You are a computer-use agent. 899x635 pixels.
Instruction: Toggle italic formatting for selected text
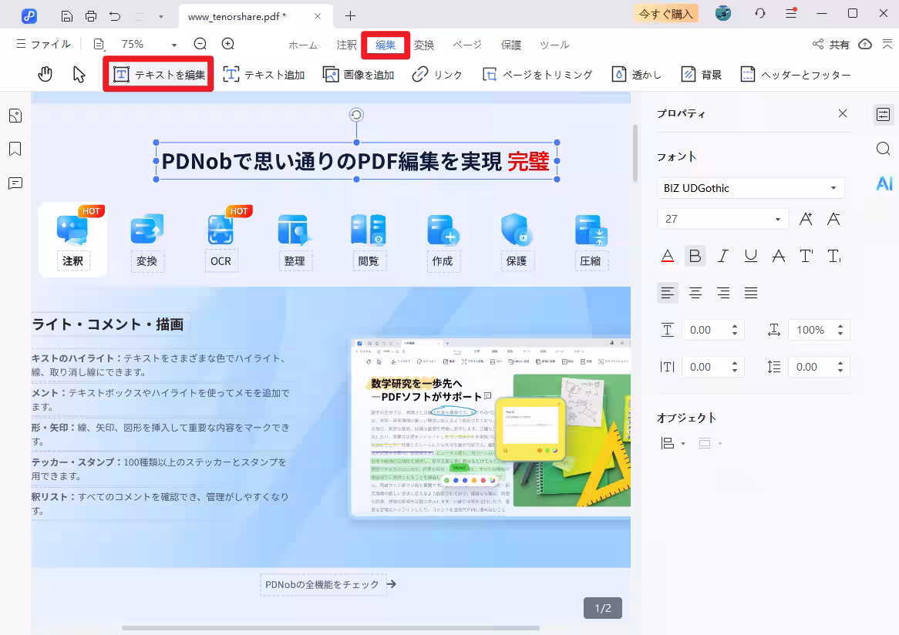tap(722, 255)
